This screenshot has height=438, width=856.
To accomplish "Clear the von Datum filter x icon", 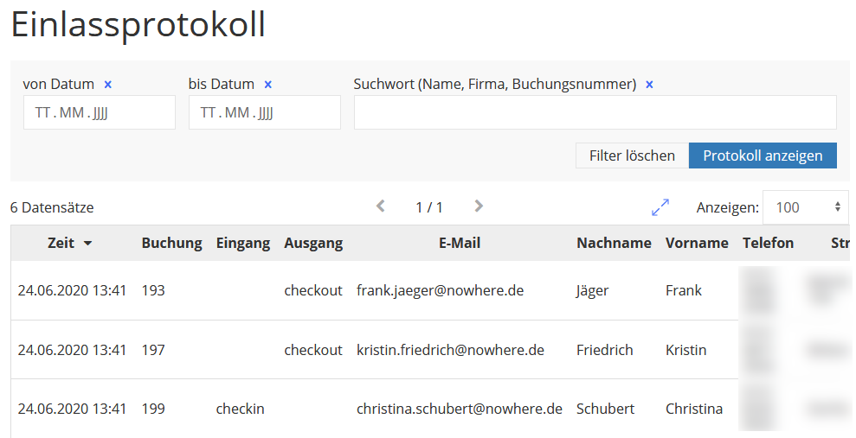I will 108,85.
